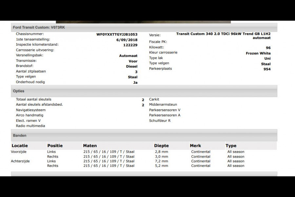Viewport: 295px width, 197px height.
Task: Select chassis number WF0YXXTTGYJJ81053
Action: pos(117,34)
